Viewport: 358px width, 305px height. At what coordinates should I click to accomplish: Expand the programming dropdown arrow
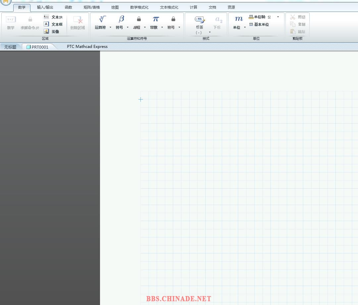[145, 27]
